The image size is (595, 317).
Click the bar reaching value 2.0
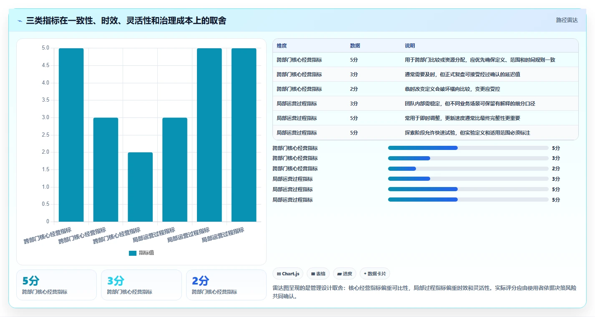point(140,187)
